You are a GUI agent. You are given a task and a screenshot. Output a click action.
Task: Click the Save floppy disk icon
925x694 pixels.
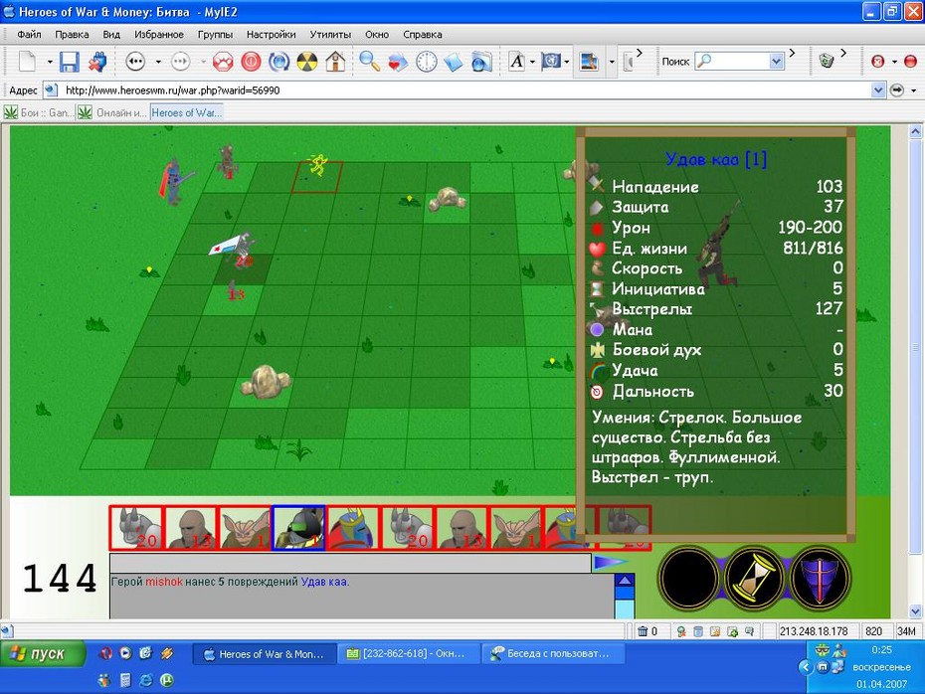click(70, 62)
